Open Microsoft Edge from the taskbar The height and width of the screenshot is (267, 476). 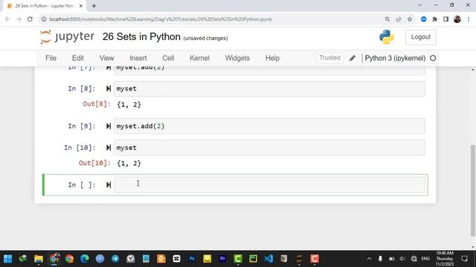point(84,259)
